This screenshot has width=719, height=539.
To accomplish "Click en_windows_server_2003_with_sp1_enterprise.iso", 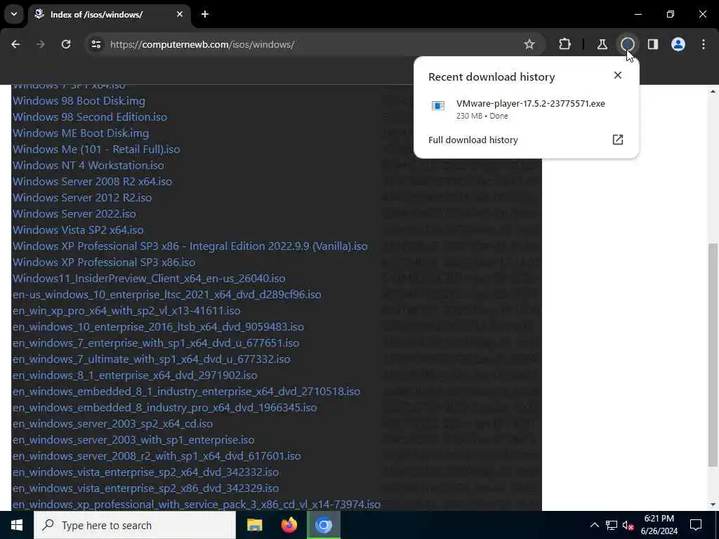I will (x=133, y=439).
